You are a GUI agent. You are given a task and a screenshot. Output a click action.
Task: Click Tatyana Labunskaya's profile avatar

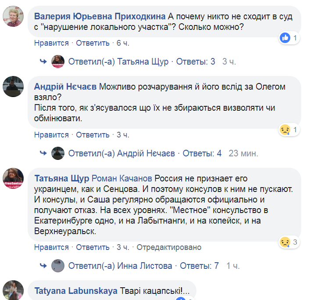13,290
